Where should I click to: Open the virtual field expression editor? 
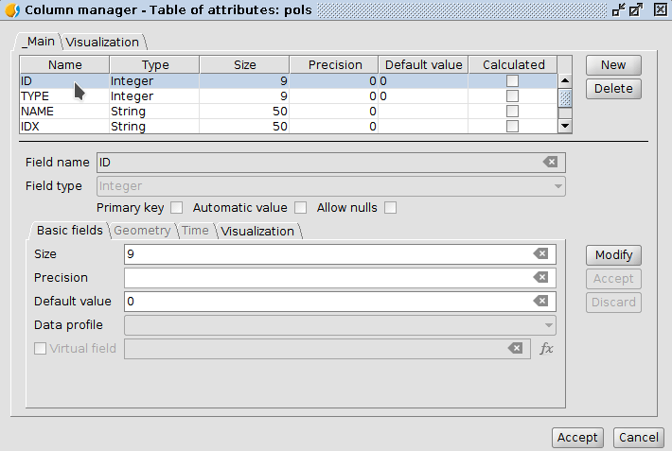click(546, 349)
